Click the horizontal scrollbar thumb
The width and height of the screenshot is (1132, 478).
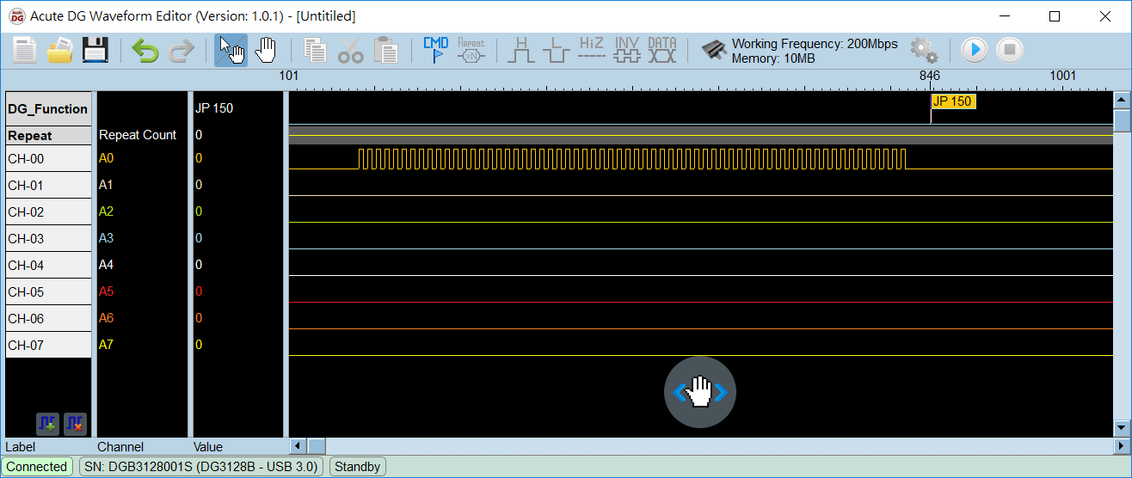[316, 446]
